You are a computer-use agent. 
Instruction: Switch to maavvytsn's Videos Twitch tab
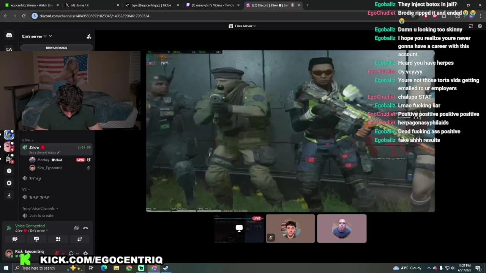(212, 5)
